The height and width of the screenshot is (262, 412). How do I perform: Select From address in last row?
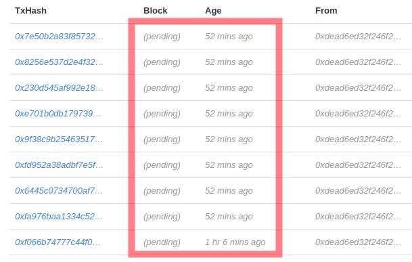[x=358, y=242]
